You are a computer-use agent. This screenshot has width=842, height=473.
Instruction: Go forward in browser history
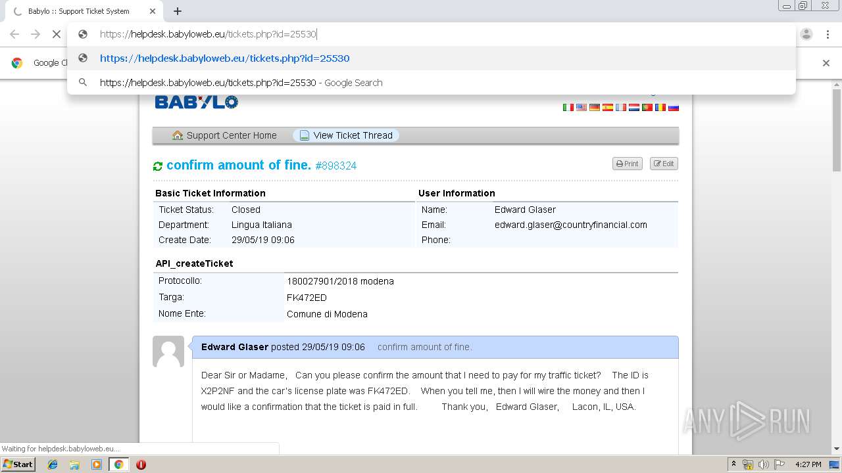36,34
